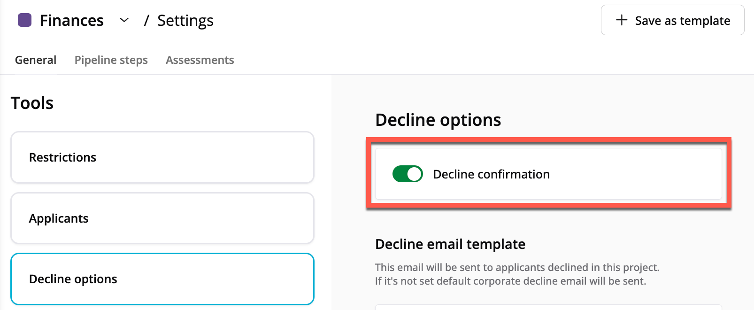The width and height of the screenshot is (754, 310).
Task: Switch to the Pipeline steps tab
Action: 111,60
